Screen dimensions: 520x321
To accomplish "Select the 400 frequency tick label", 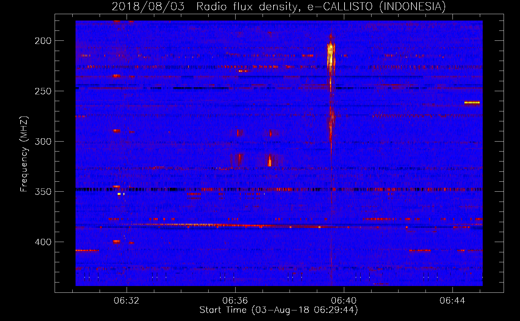I will click(43, 242).
